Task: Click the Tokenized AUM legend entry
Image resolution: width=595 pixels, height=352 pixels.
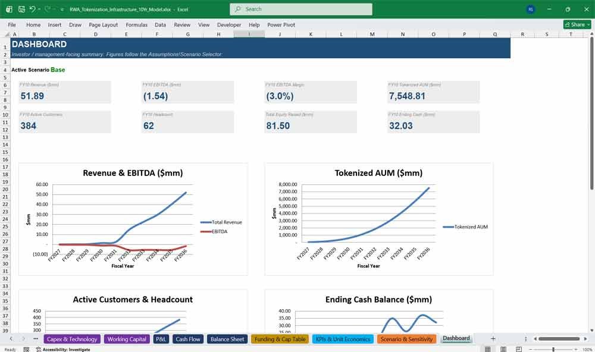Action: point(465,227)
